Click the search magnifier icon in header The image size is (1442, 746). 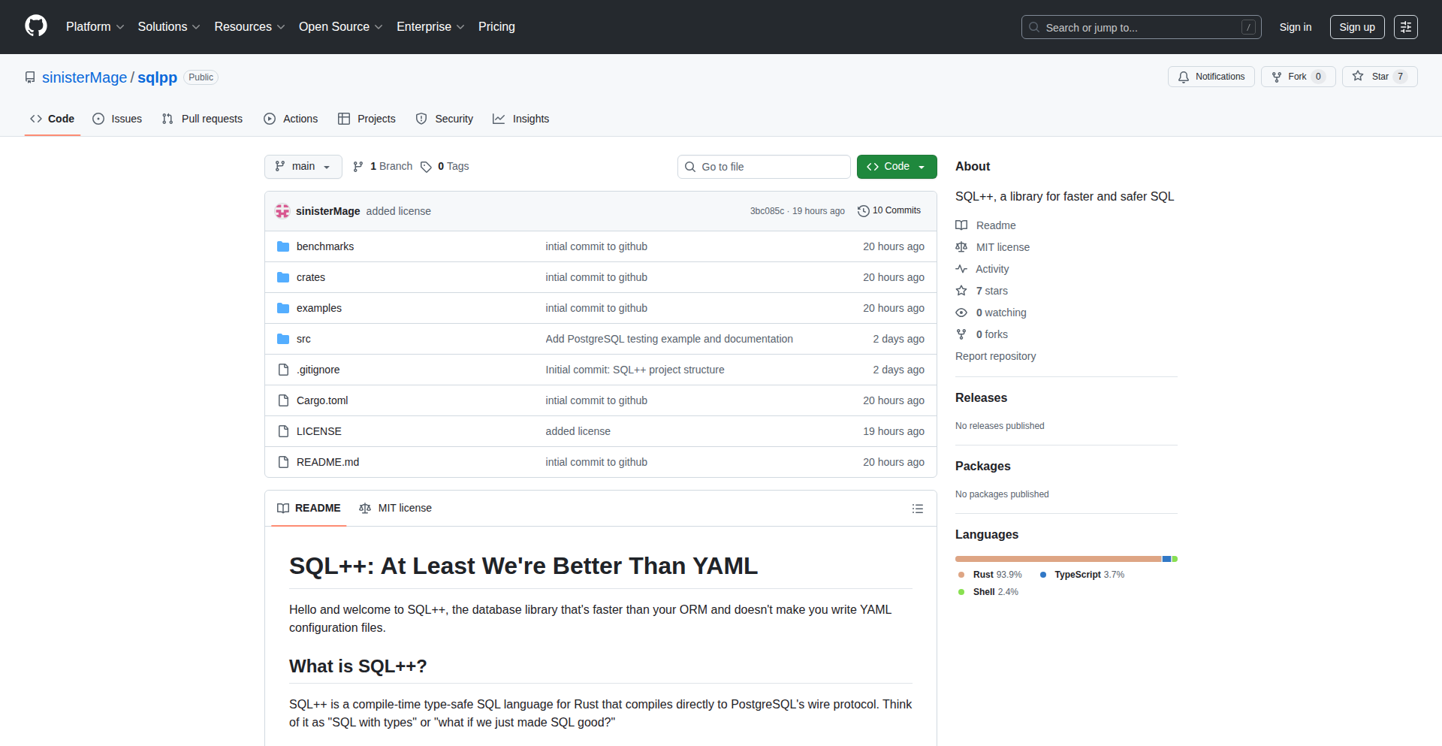[1034, 27]
